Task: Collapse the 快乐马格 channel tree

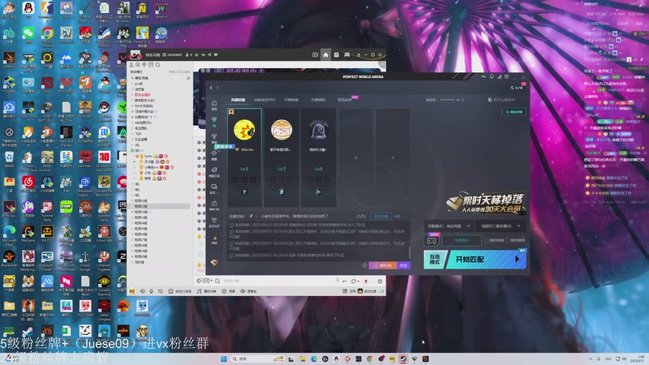Action: (132, 78)
